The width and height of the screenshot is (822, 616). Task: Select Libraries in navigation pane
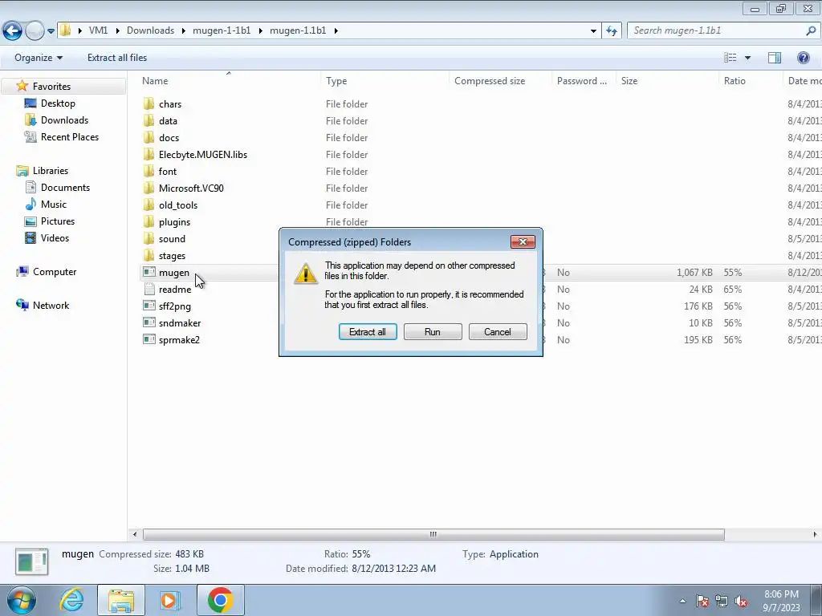[51, 171]
